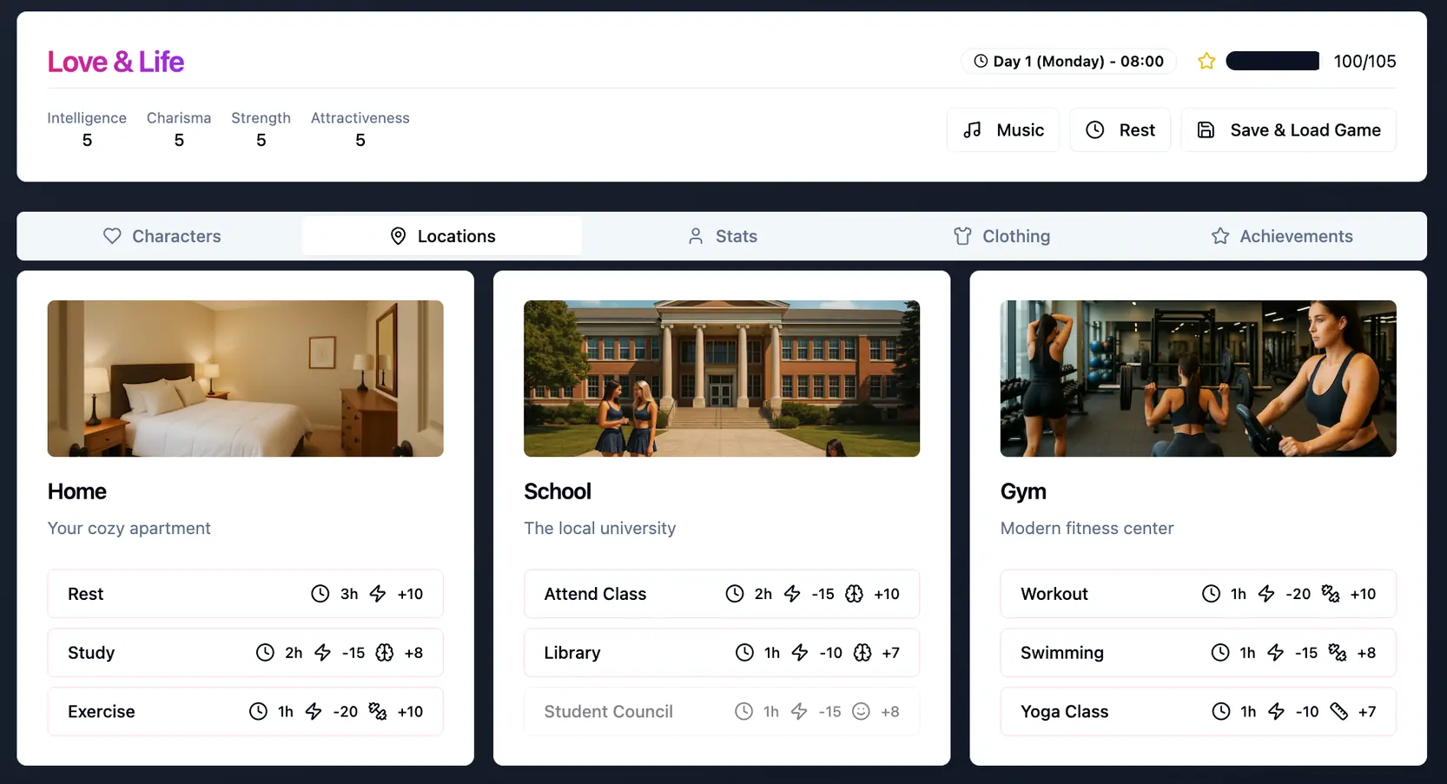Switch to the Characters tab
This screenshot has width=1447, height=784.
click(x=162, y=236)
